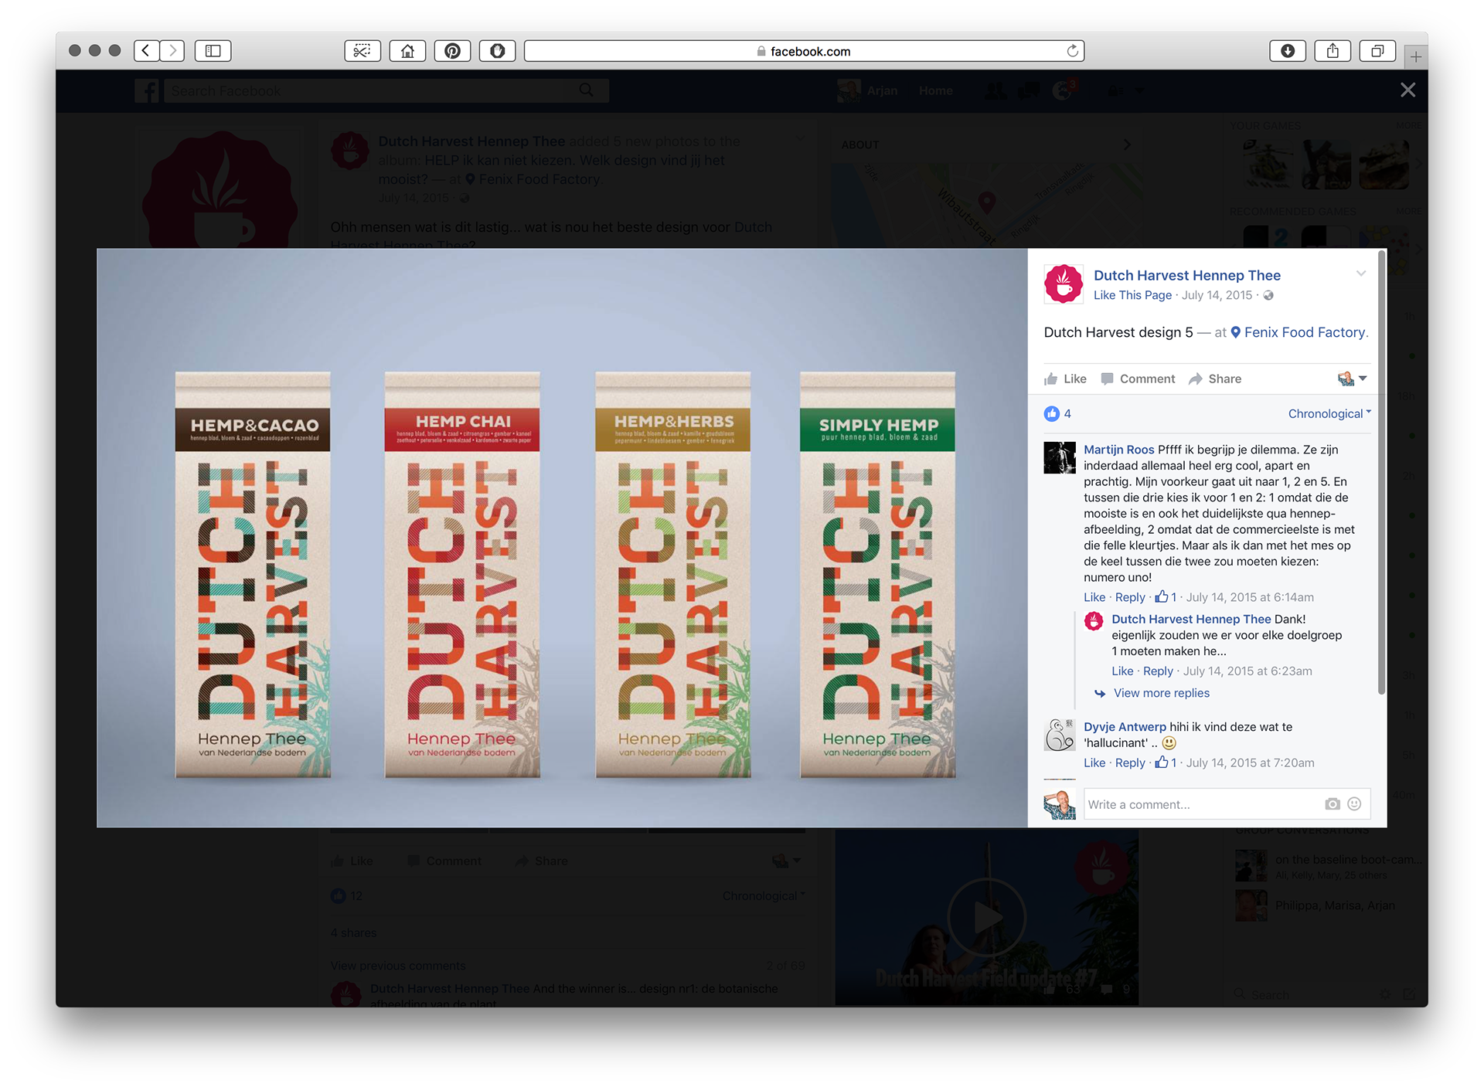Click the 7:20am timestamp on Dyvje's comment
Image resolution: width=1484 pixels, height=1087 pixels.
pos(1250,763)
